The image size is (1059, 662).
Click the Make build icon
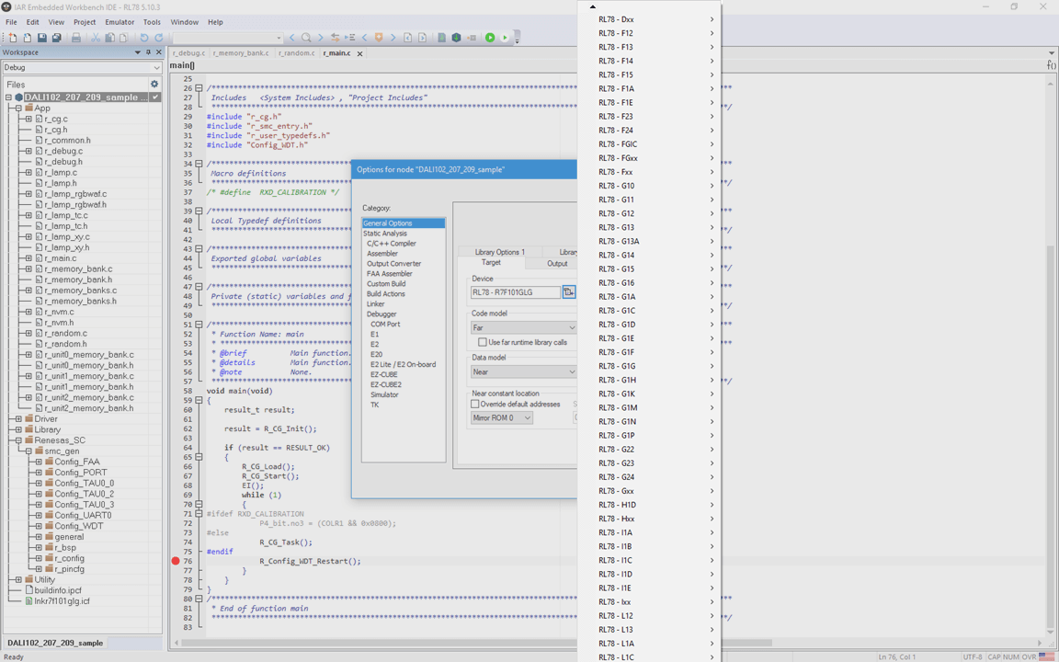[x=457, y=38]
